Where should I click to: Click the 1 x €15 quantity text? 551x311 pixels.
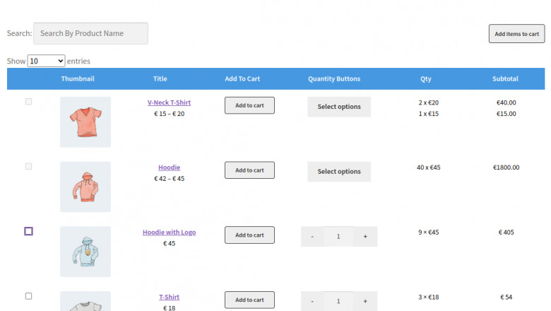[428, 114]
